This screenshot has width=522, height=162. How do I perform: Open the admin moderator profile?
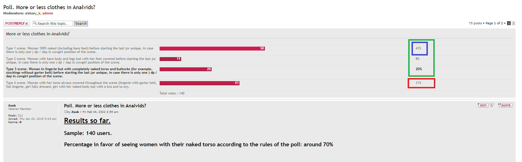[x=48, y=13]
